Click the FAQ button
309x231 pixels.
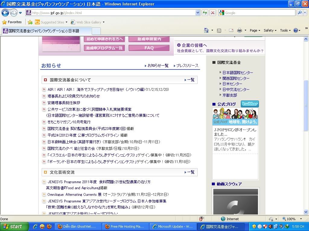click(x=149, y=48)
